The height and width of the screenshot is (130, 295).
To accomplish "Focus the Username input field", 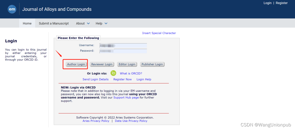I will [x=123, y=46].
